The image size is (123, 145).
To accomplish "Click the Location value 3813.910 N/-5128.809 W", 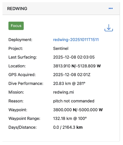I will click(77, 66).
